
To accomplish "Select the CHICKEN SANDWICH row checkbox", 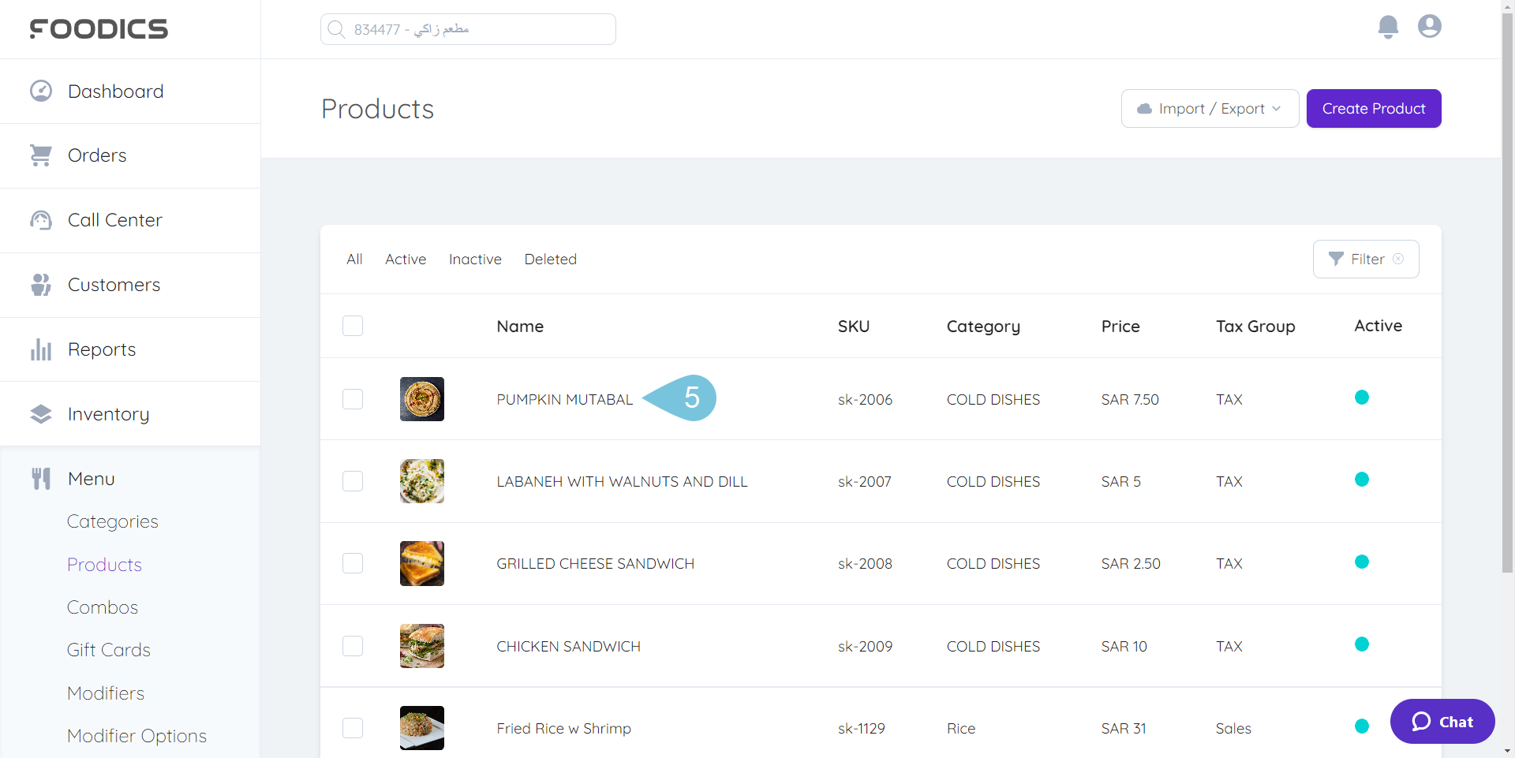I will 353,646.
